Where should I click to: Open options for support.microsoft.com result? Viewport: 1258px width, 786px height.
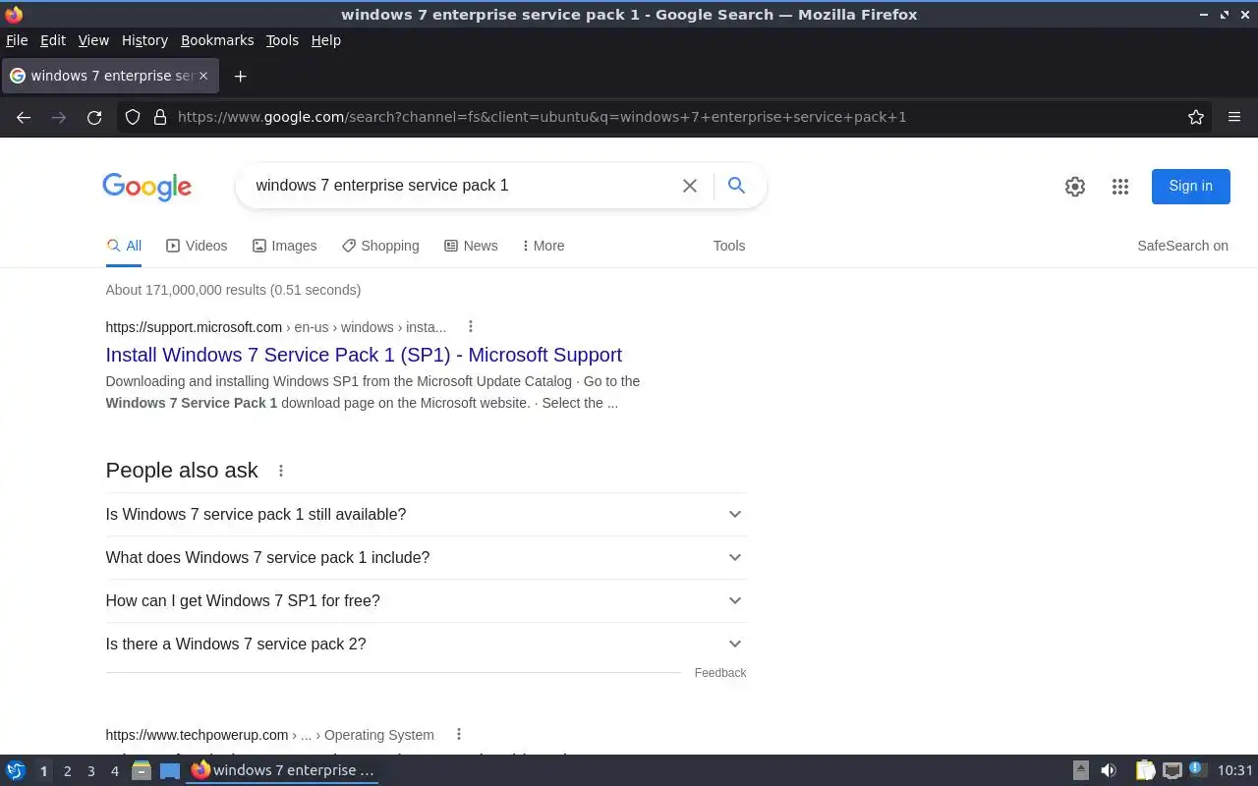471,326
